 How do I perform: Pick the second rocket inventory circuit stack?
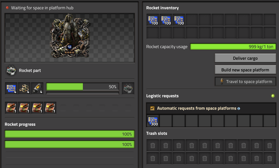(x=166, y=20)
